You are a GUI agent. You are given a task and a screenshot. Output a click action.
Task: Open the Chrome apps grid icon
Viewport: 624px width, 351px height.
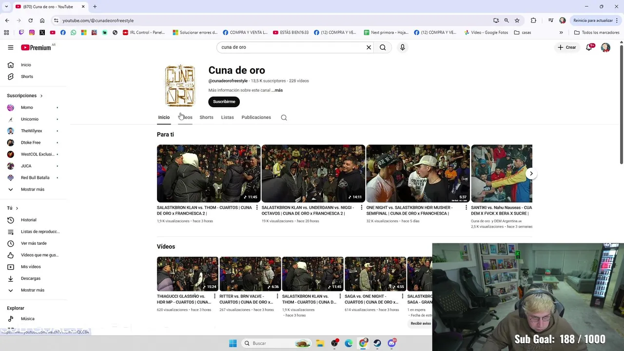[6, 33]
